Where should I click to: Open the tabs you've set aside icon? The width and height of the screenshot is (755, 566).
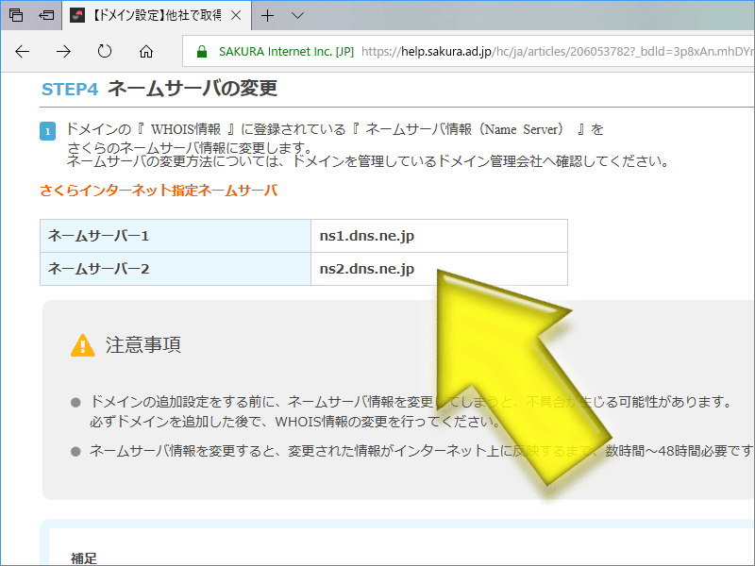coord(16,15)
